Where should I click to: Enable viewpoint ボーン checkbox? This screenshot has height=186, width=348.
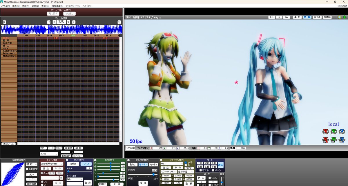pos(213,170)
